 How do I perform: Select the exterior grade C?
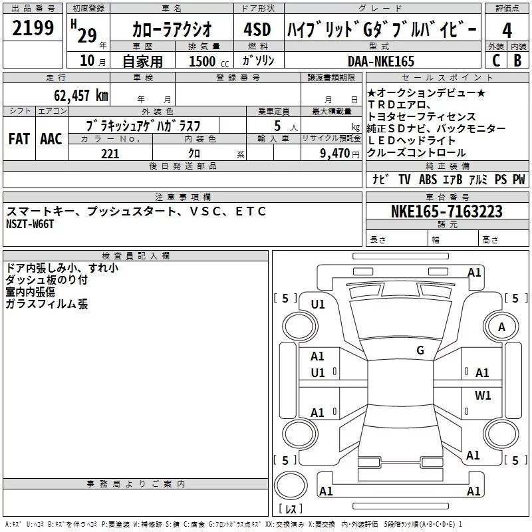pos(496,61)
